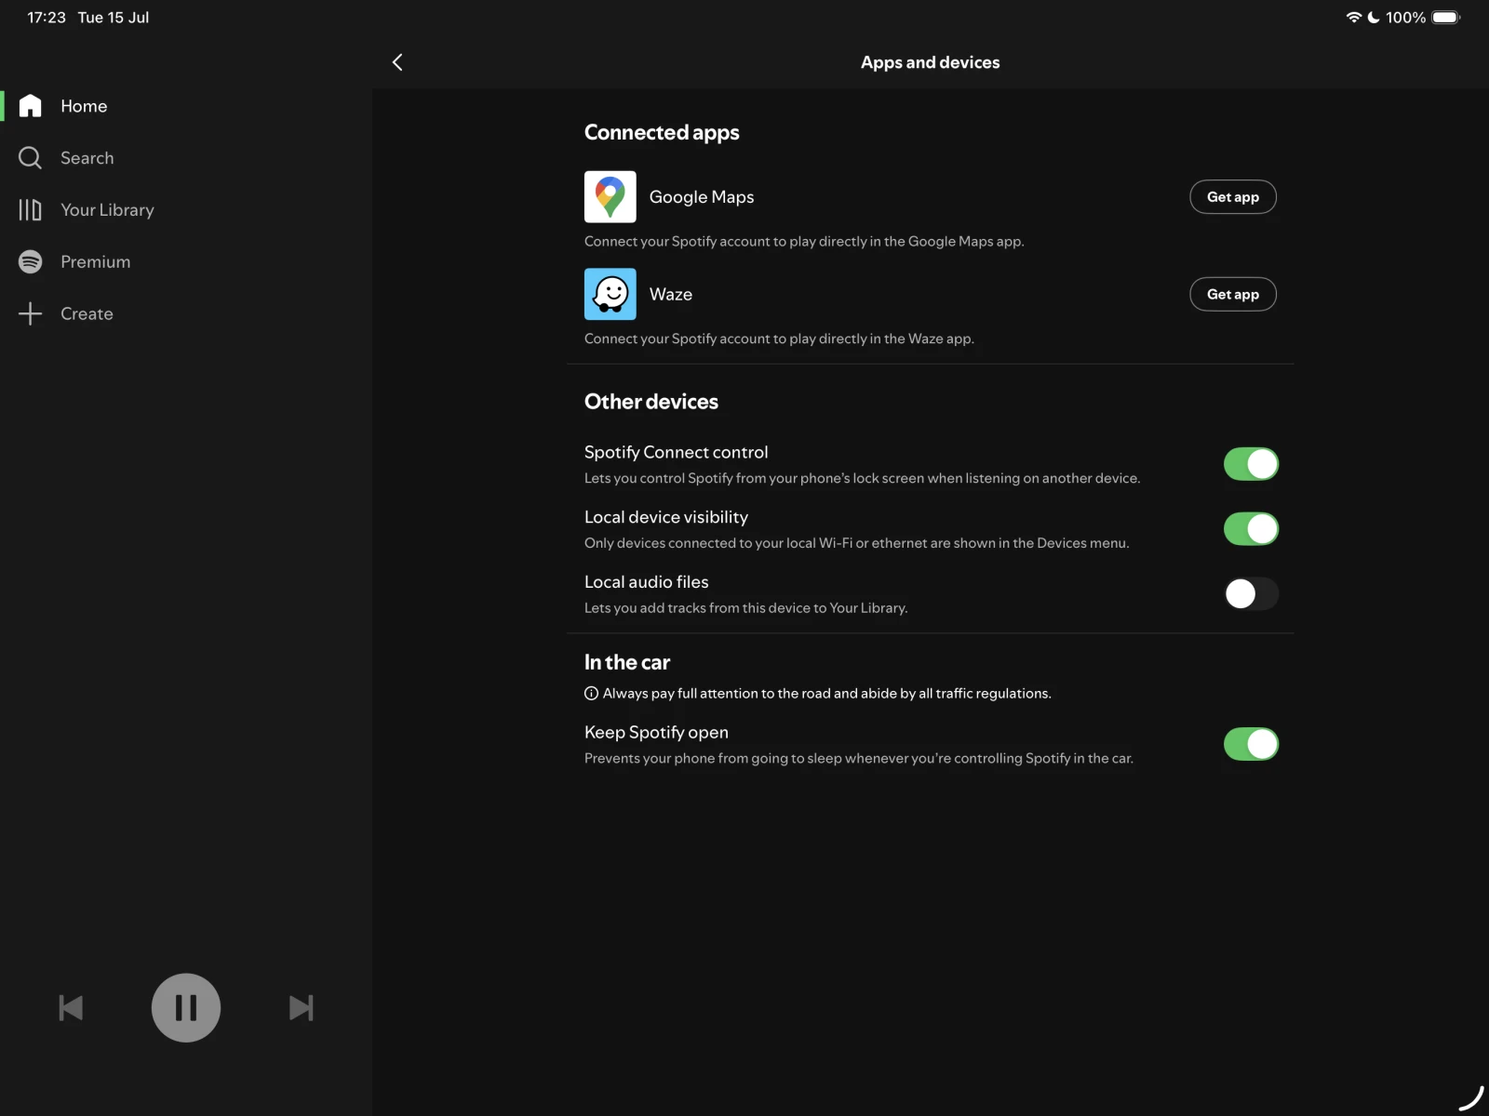Enable Local audio files switch
The height and width of the screenshot is (1116, 1489).
point(1251,594)
